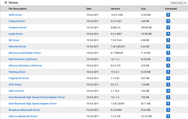Click the Download column header
The width and height of the screenshot is (188, 119).
tap(171, 9)
